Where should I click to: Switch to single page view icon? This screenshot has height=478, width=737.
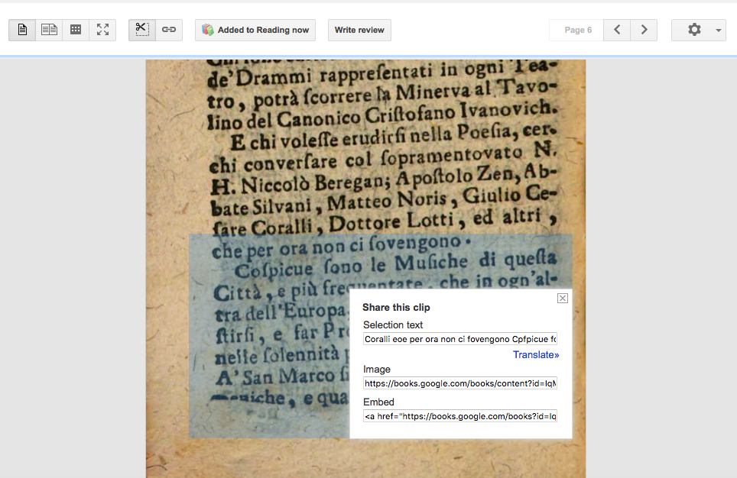[x=22, y=30]
